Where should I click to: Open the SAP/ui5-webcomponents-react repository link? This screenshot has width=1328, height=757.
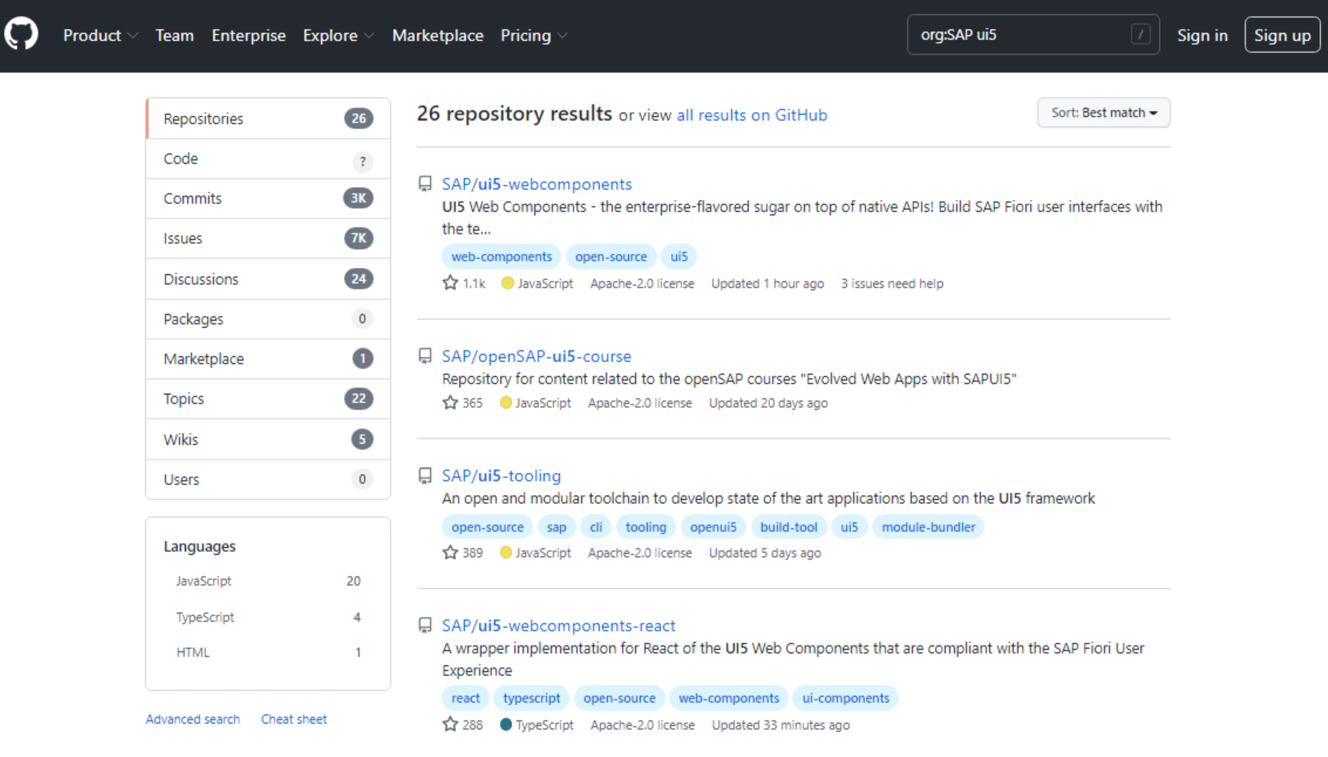[x=558, y=625]
